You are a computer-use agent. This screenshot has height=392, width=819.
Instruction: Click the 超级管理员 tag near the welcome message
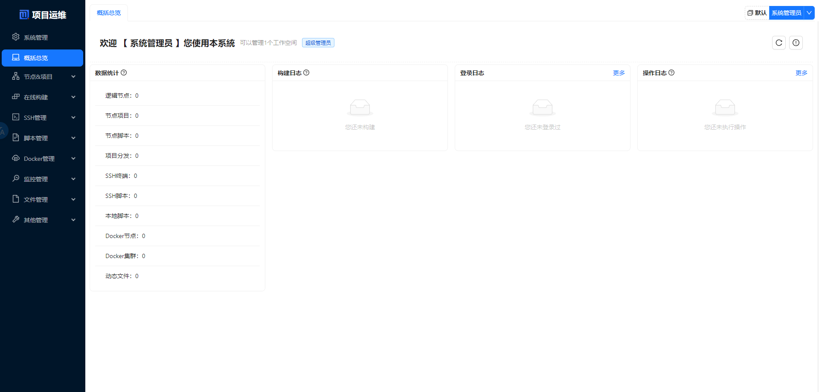318,43
